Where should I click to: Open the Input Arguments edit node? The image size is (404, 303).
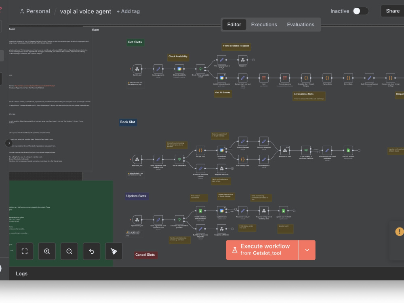pos(158,69)
